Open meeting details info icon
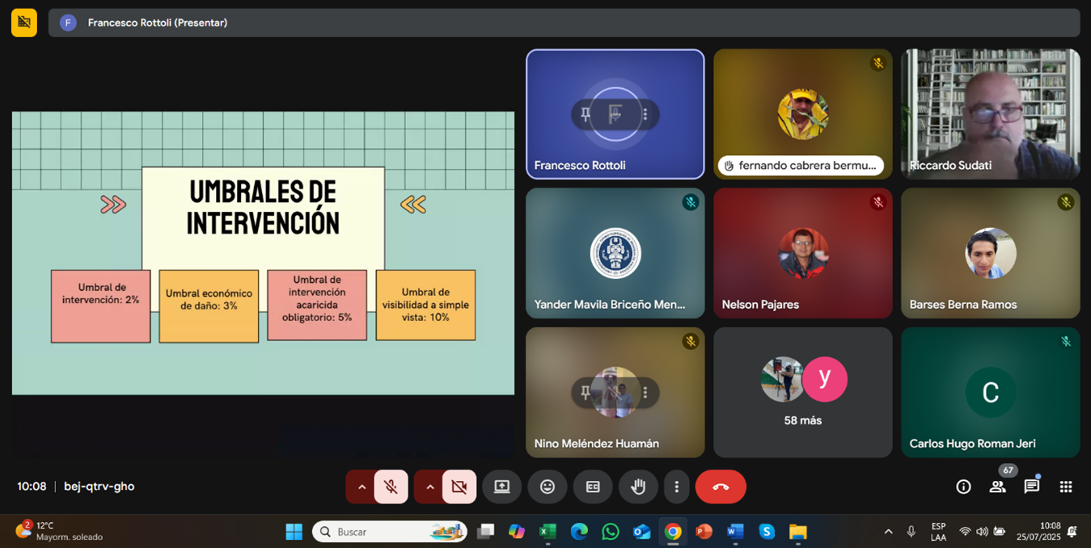The image size is (1091, 548). click(963, 487)
